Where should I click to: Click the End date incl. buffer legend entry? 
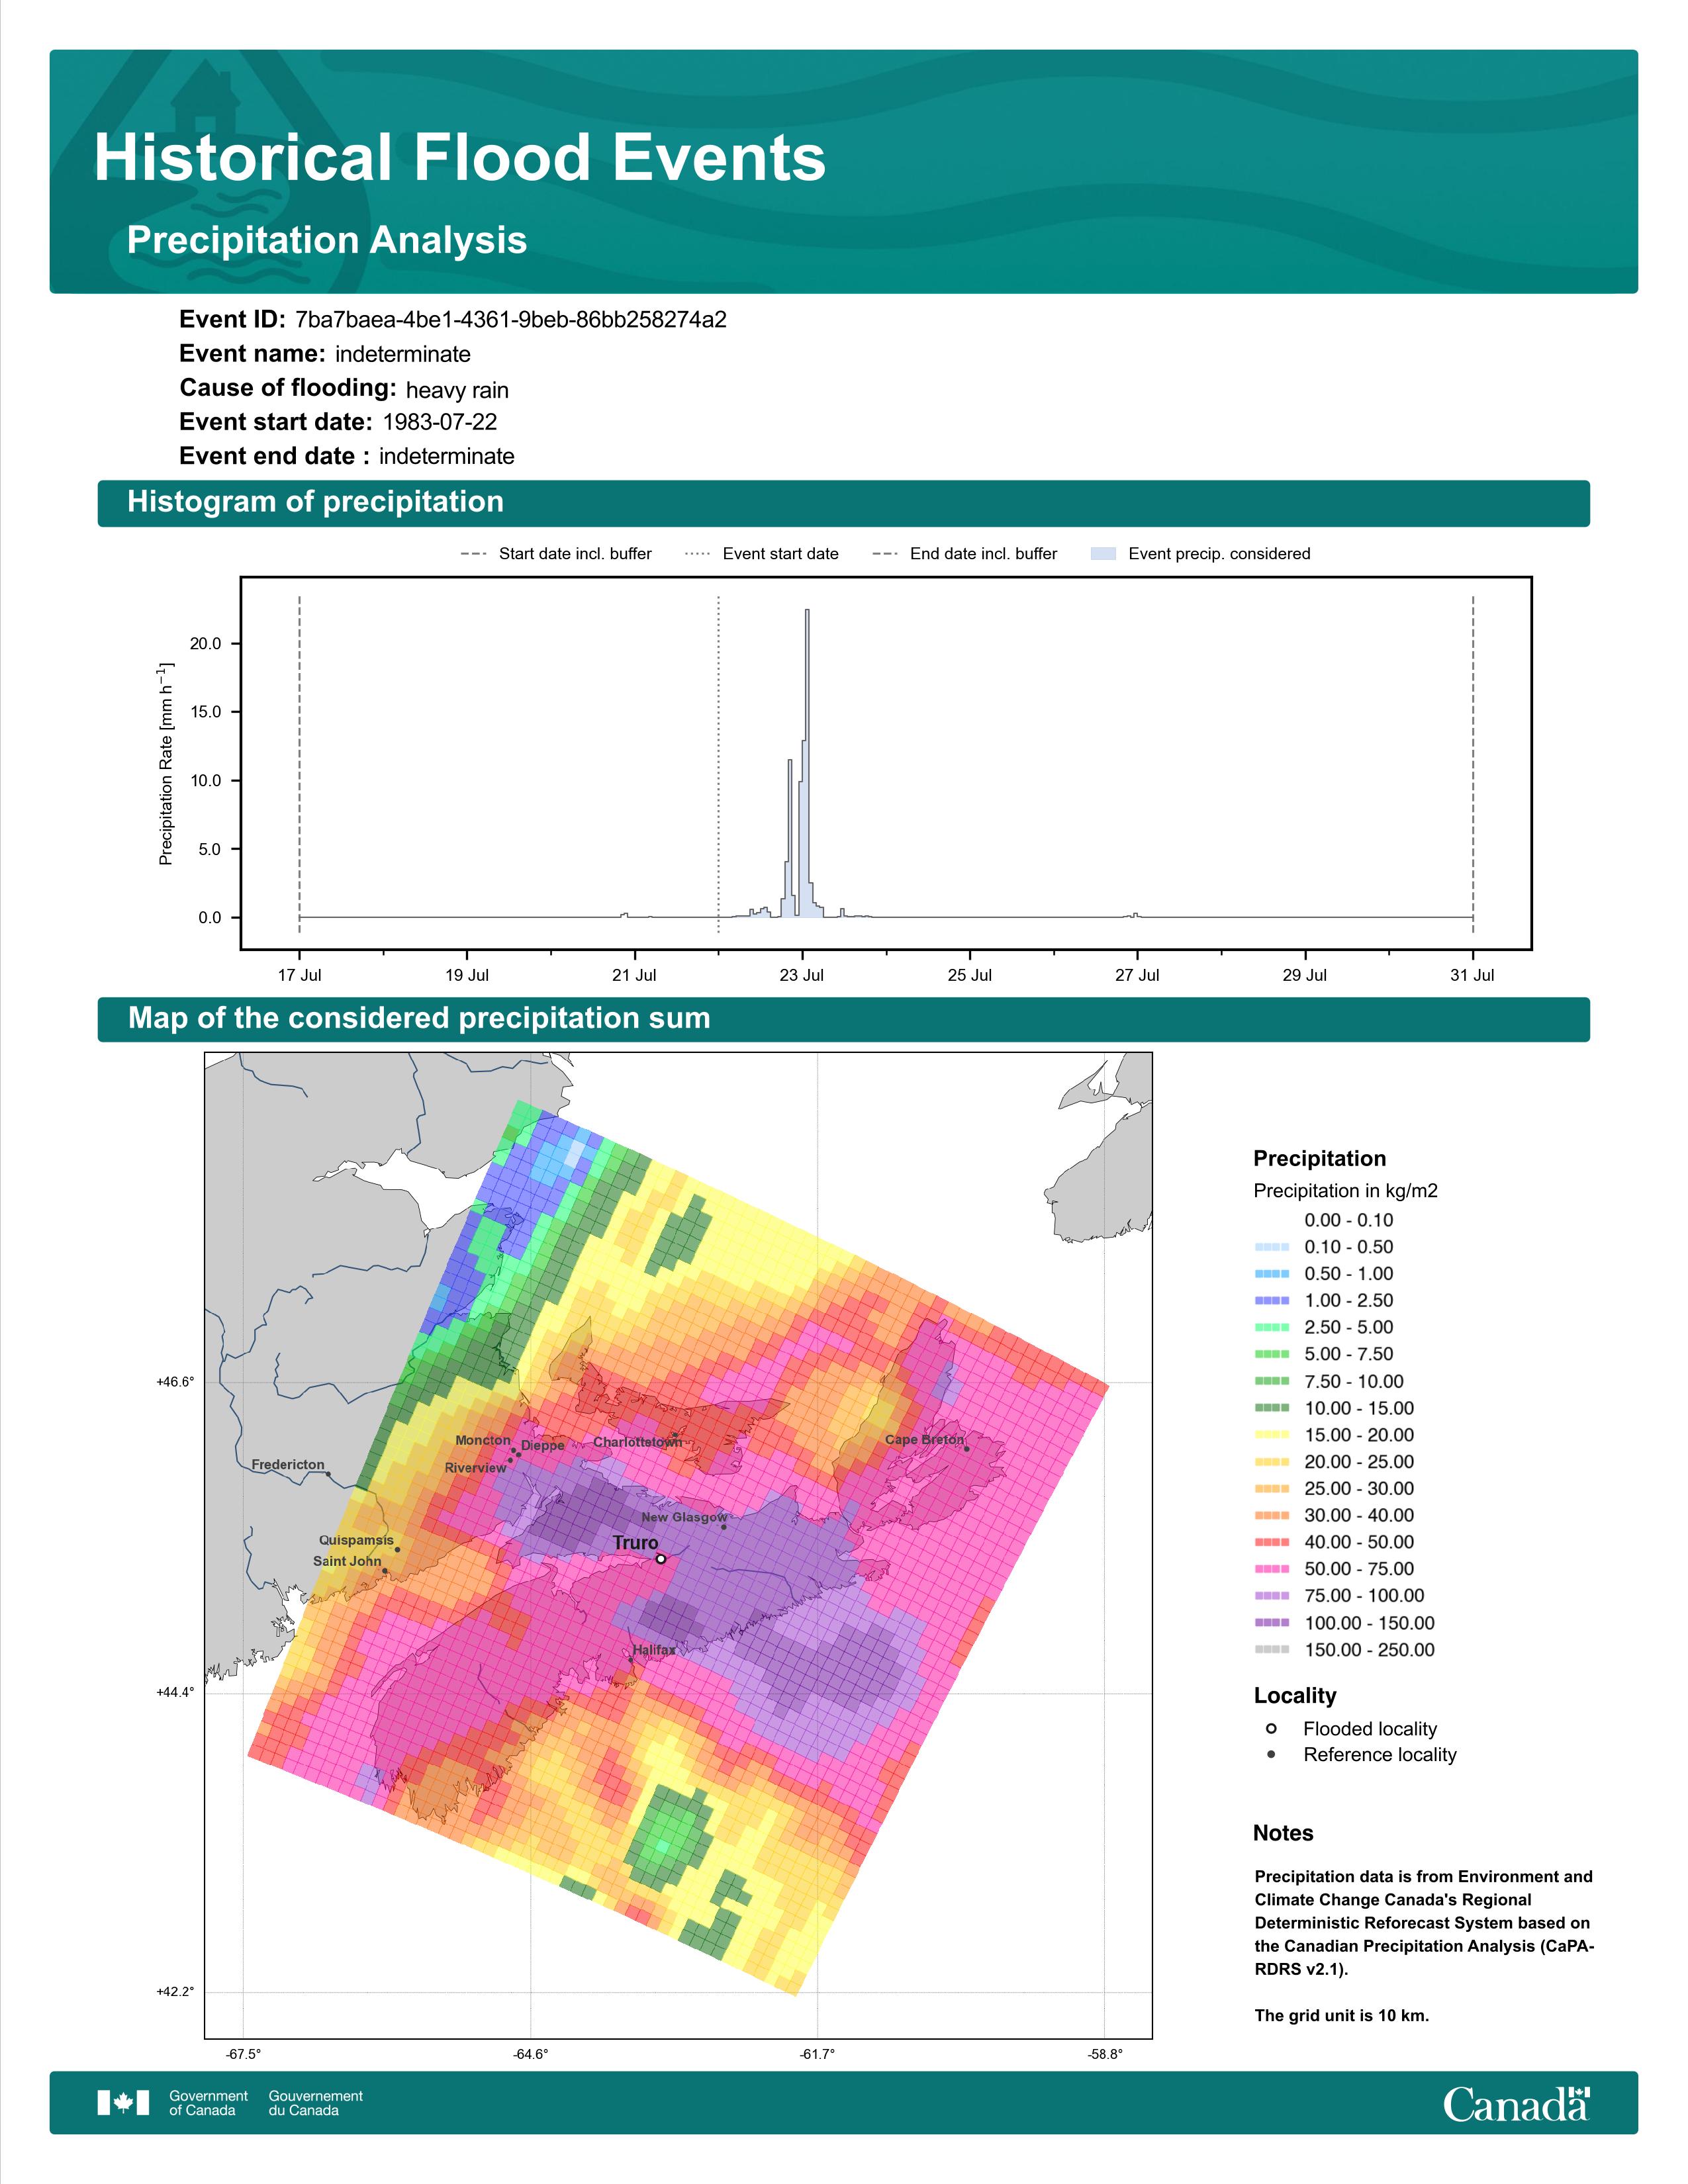pos(965,554)
